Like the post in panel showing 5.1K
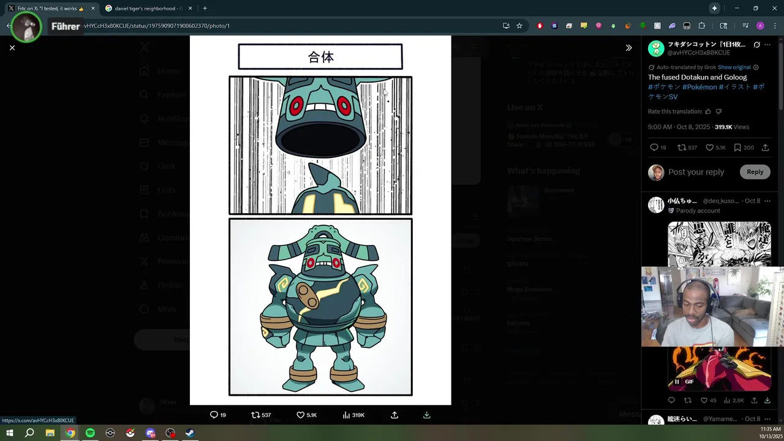784x441 pixels. pyautogui.click(x=715, y=148)
